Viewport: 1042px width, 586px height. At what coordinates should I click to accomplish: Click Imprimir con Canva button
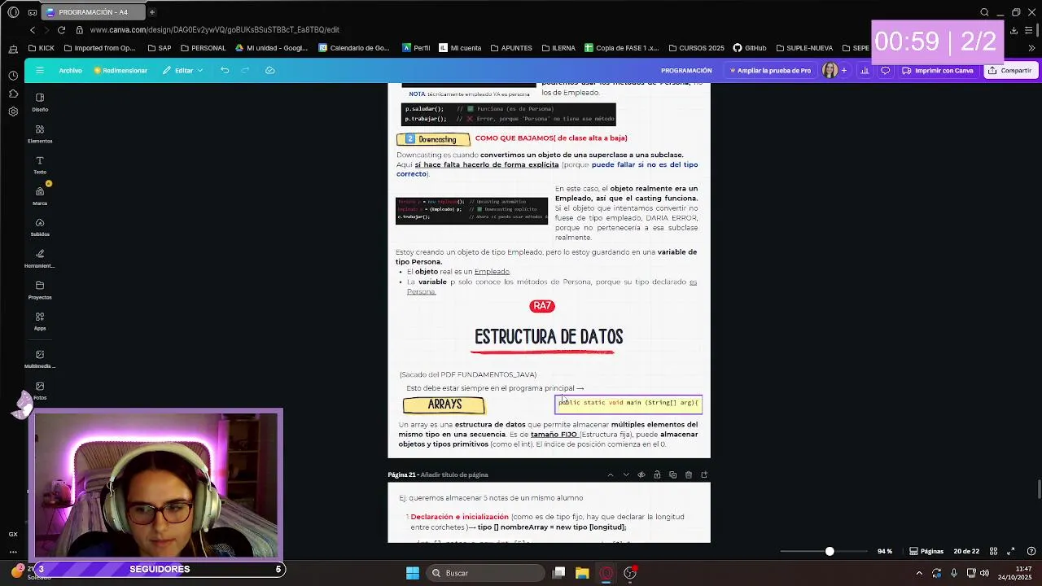tap(938, 71)
